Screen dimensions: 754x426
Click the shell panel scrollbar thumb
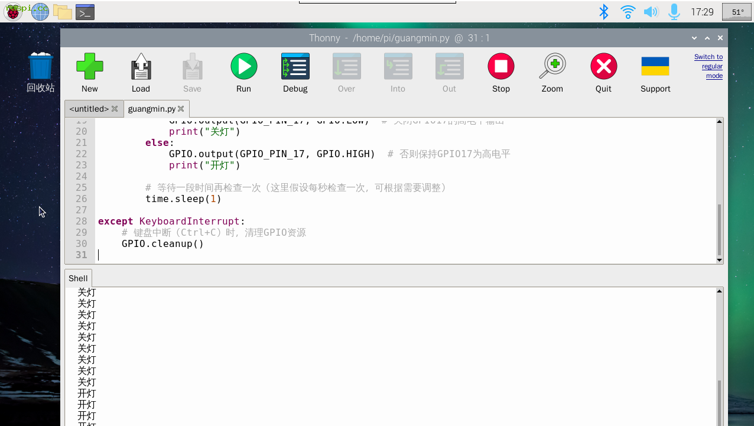[719, 402]
